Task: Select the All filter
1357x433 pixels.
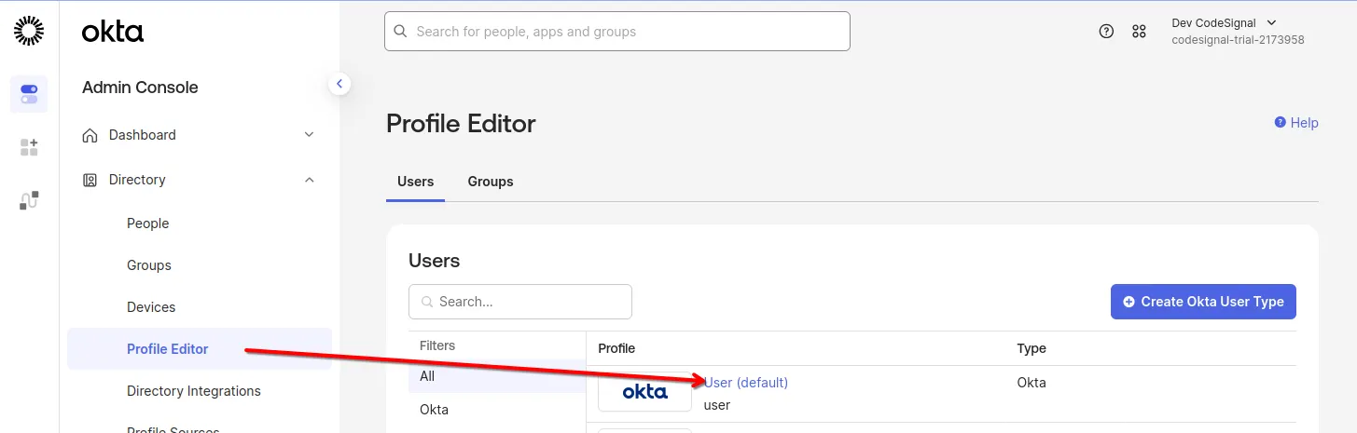Action: [x=497, y=376]
